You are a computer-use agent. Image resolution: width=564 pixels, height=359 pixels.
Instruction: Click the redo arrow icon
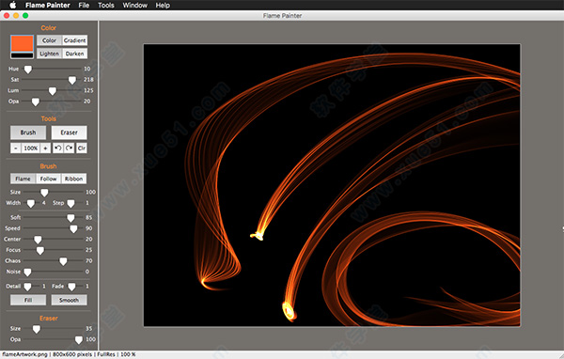[69, 148]
